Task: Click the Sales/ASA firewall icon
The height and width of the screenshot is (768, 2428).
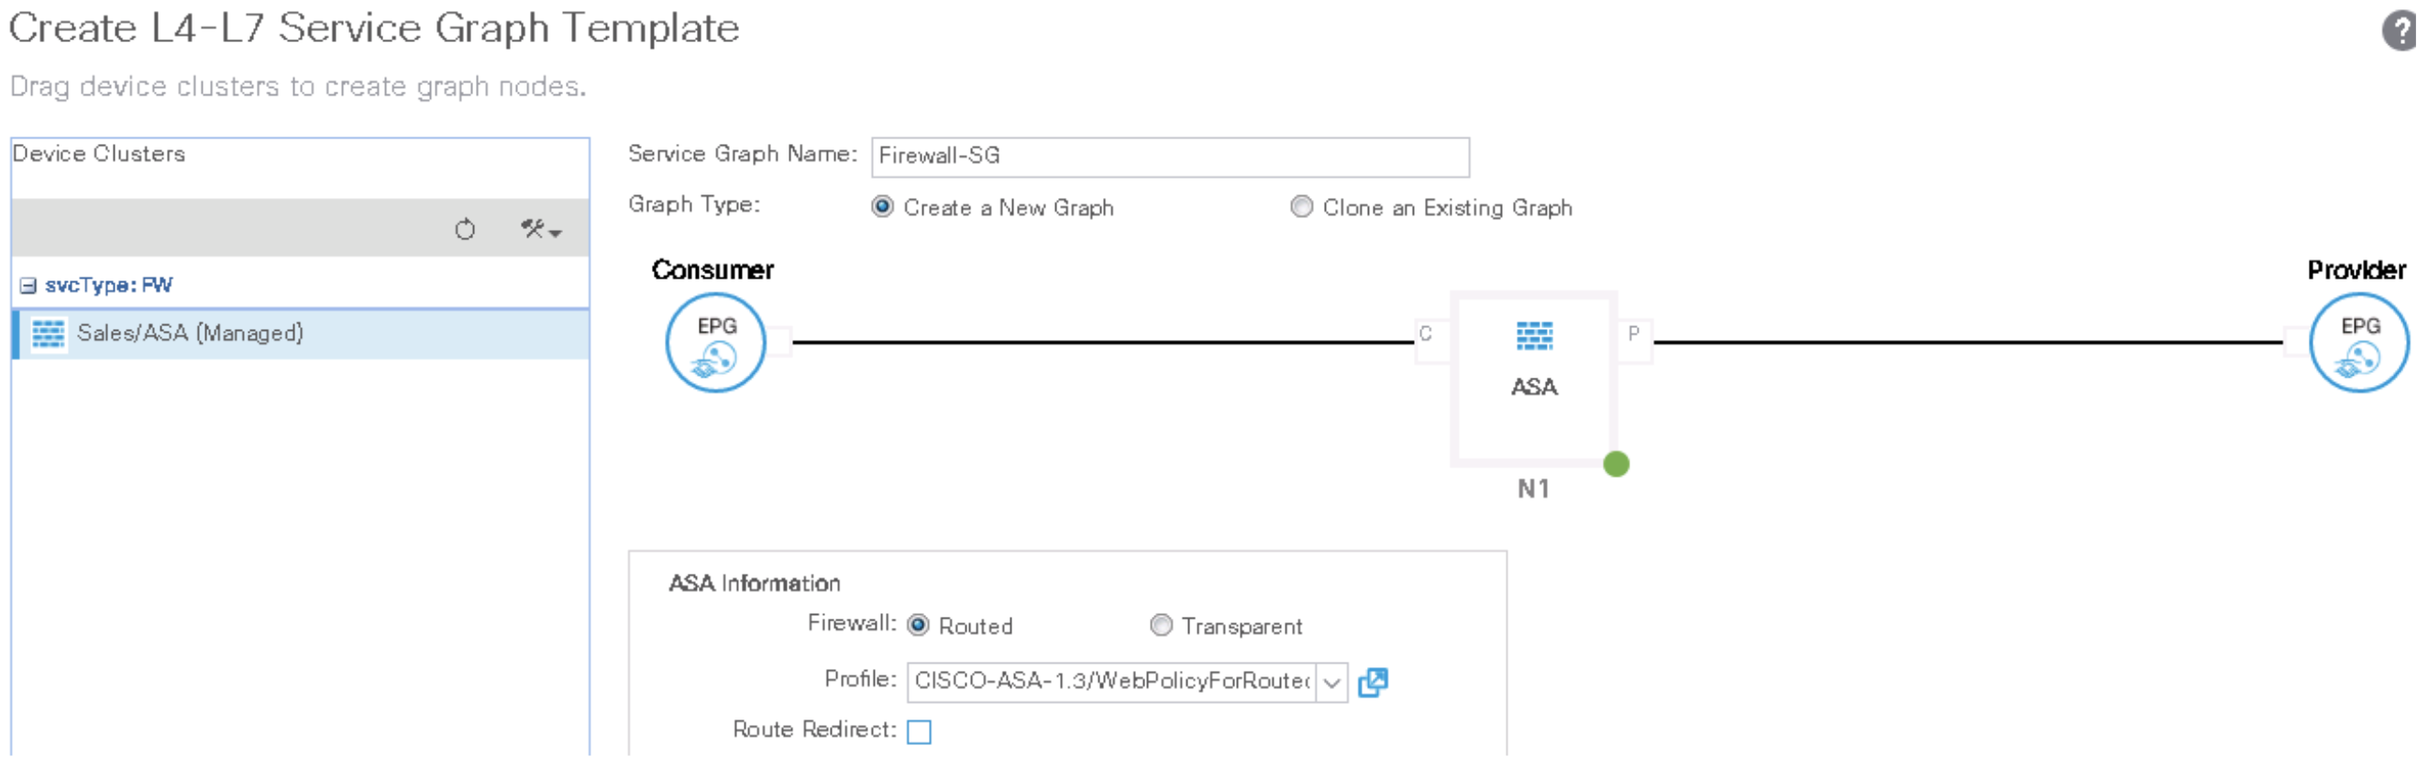Action: point(48,334)
